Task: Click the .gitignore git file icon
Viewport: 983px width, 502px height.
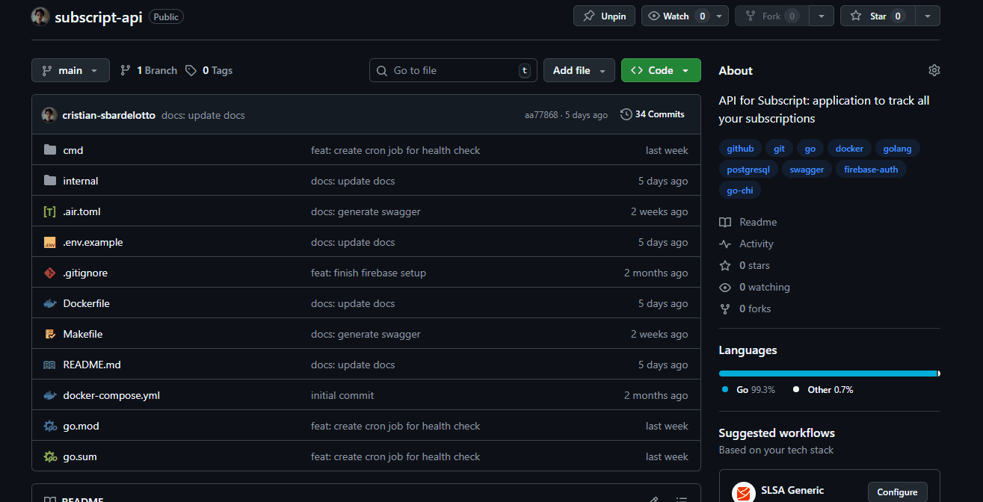Action: coord(50,273)
